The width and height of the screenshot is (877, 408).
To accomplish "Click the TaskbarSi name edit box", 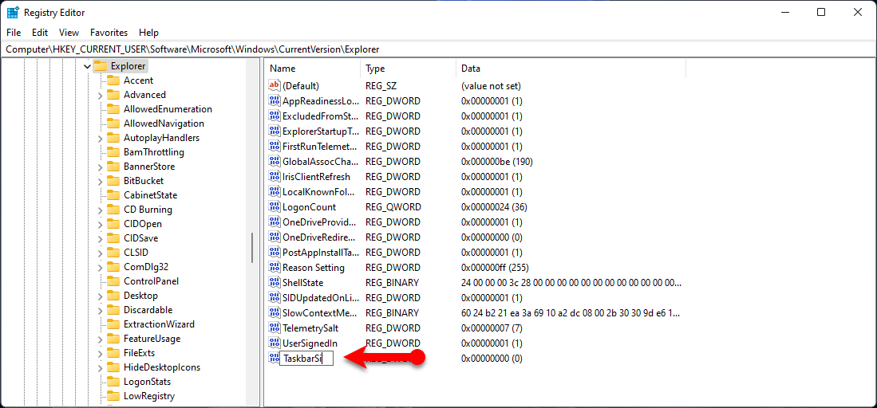I will point(306,359).
